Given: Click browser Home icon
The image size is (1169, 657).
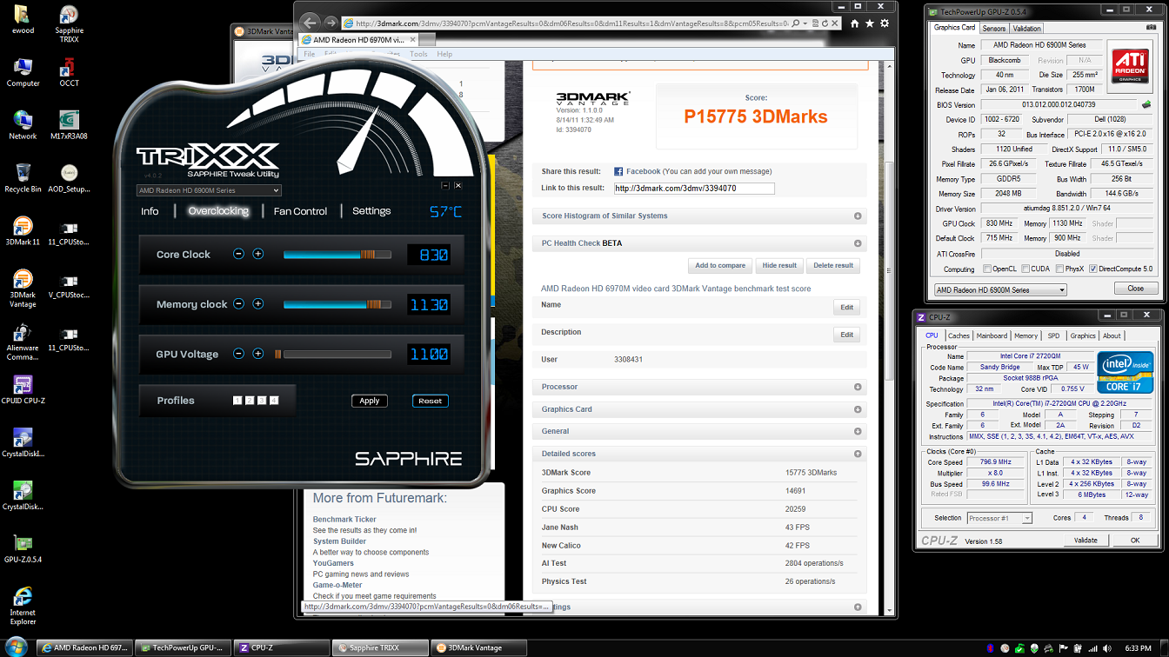Looking at the screenshot, I should click(855, 23).
